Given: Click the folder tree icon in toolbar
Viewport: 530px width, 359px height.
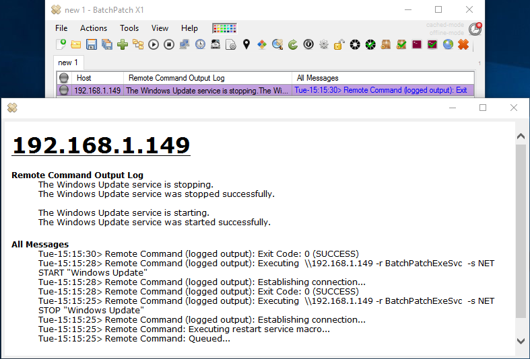Looking at the screenshot, I should point(138,44).
